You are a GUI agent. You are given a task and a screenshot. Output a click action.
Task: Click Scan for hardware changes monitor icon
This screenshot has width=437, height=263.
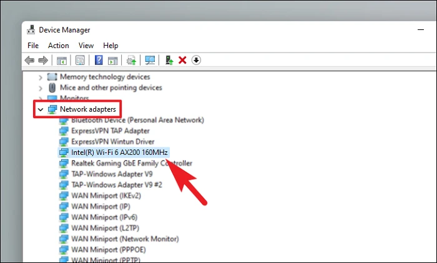[x=150, y=60]
